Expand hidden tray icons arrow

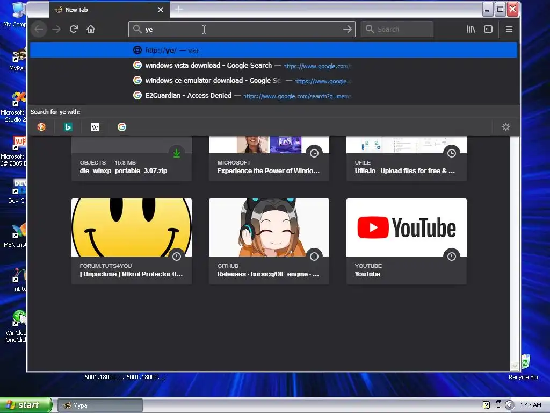[509, 405]
